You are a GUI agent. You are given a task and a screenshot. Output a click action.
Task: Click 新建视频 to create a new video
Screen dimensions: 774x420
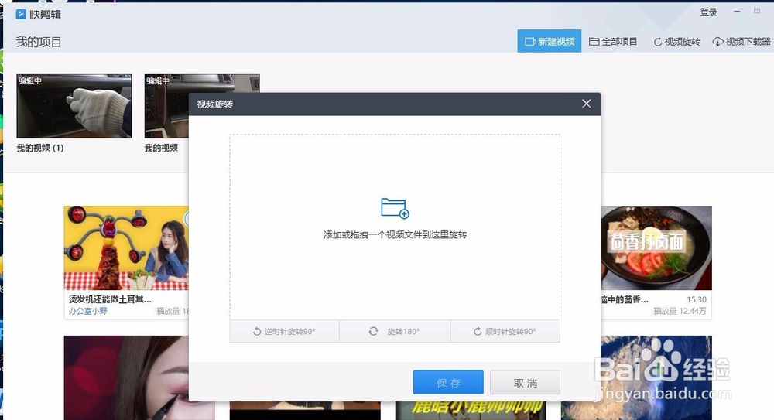coord(549,42)
